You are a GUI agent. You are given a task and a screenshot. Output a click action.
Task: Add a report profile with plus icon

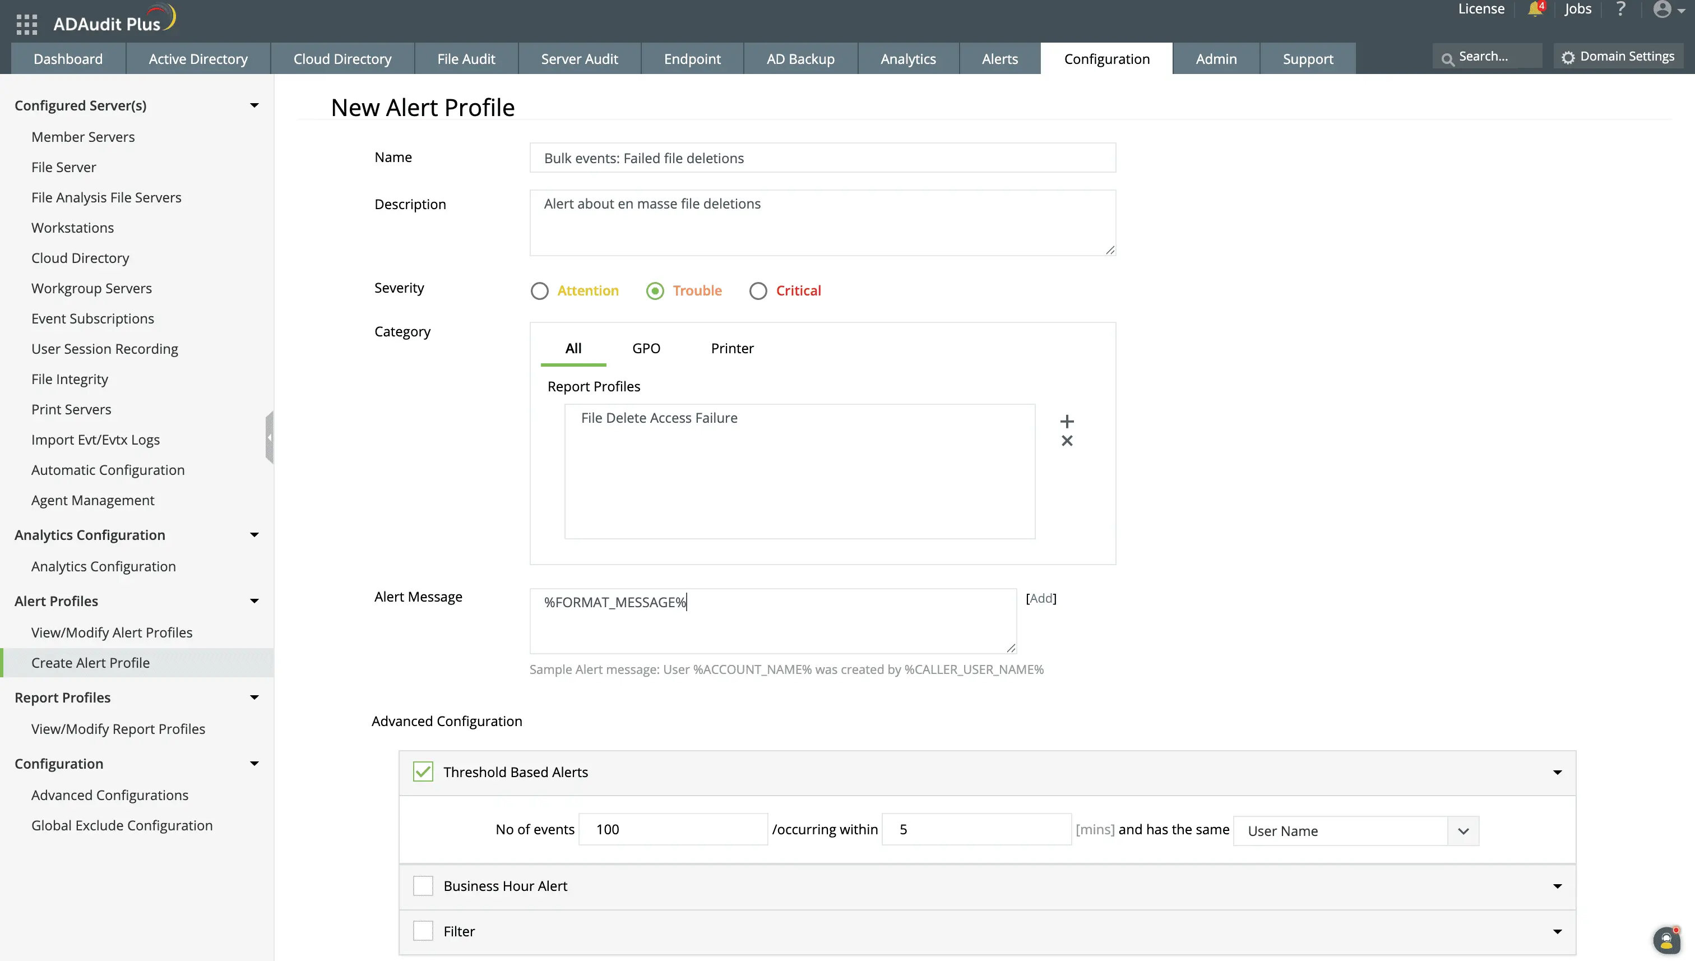click(1066, 421)
